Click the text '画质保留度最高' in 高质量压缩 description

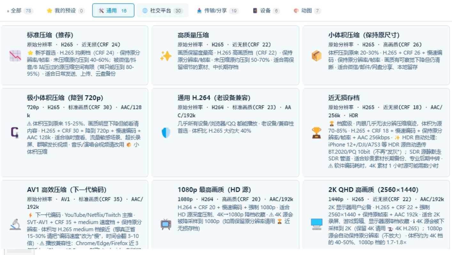coord(196,53)
